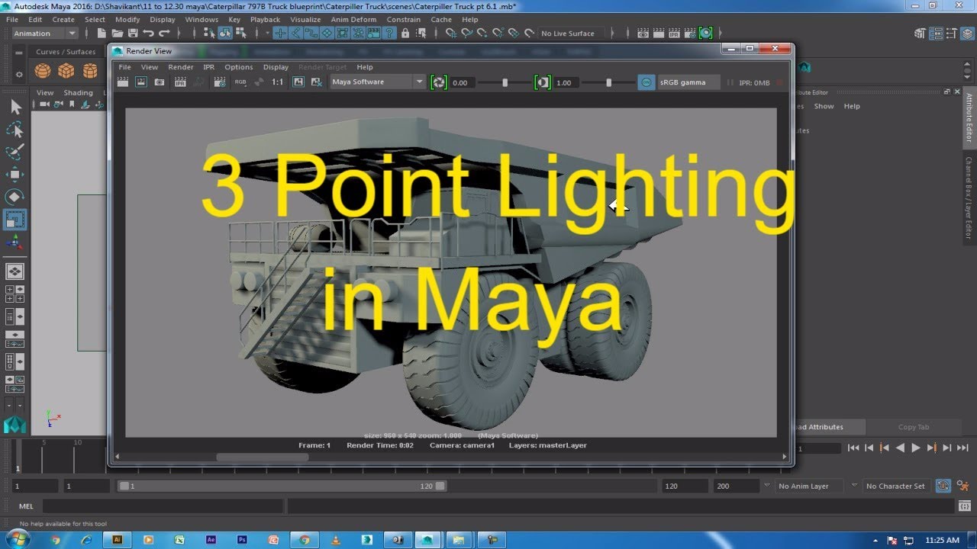
Task: Toggle Auto Keyframe button
Action: 943,486
